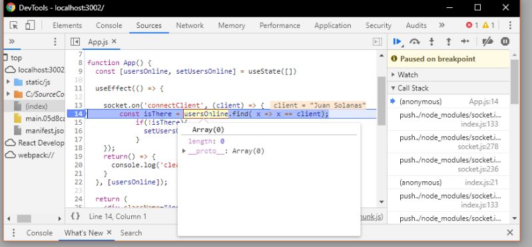Toggle pause on exceptions
Screen dimensions: 532x247
(505, 42)
